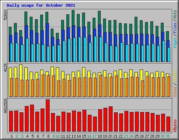Select day label 11

tap(63, 136)
